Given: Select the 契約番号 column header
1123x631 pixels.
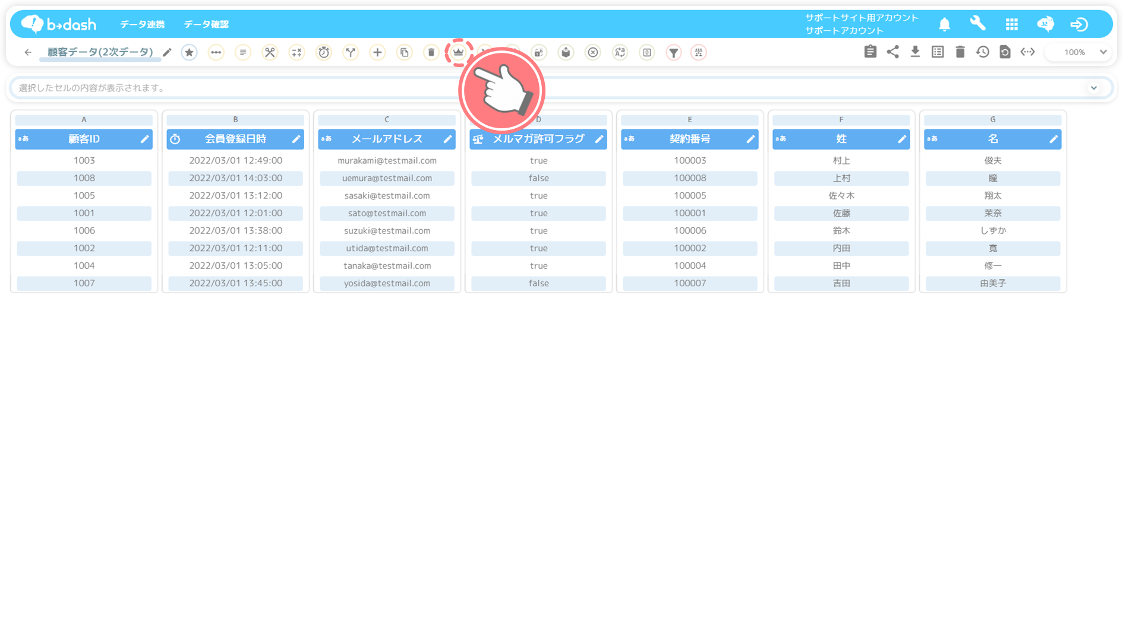Looking at the screenshot, I should [x=690, y=139].
